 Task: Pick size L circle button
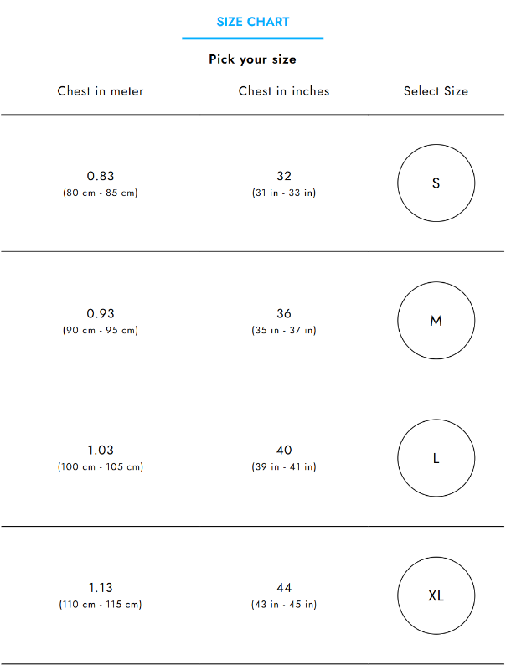pos(436,458)
